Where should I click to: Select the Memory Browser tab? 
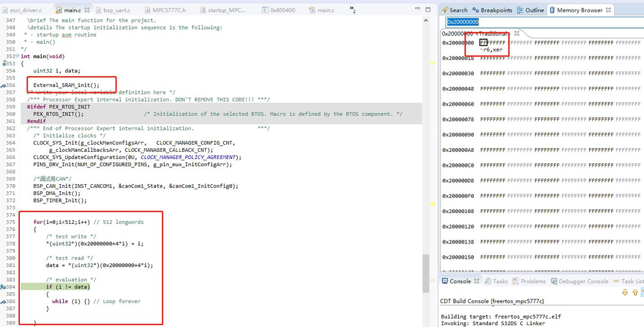coord(577,10)
